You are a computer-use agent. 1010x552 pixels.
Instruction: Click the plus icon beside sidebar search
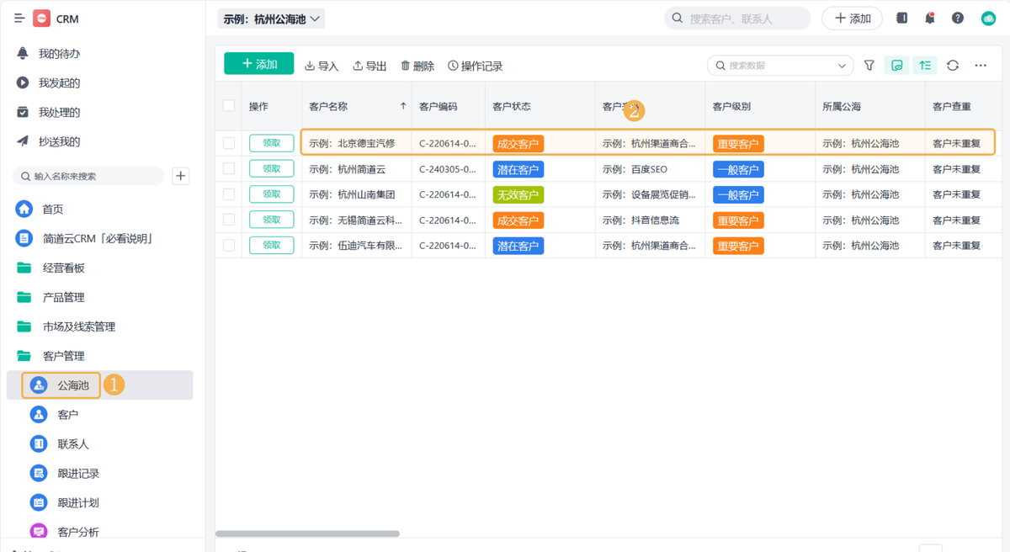pos(181,176)
